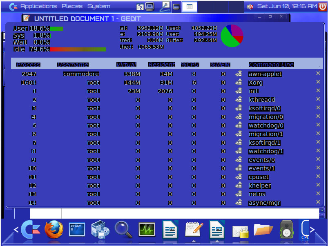Click the power shutdown button in panel
Image resolution: width=328 pixels, height=246 pixels.
[323, 7]
